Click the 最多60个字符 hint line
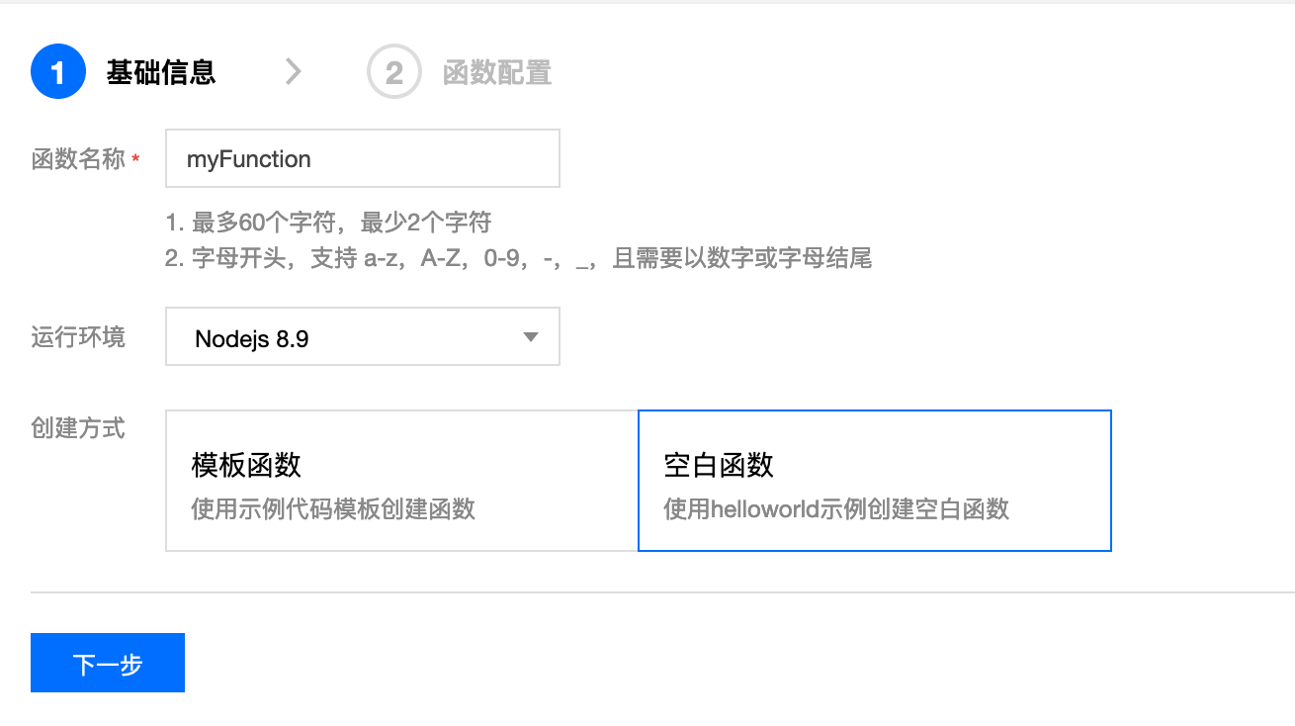1295x726 pixels. coord(328,222)
